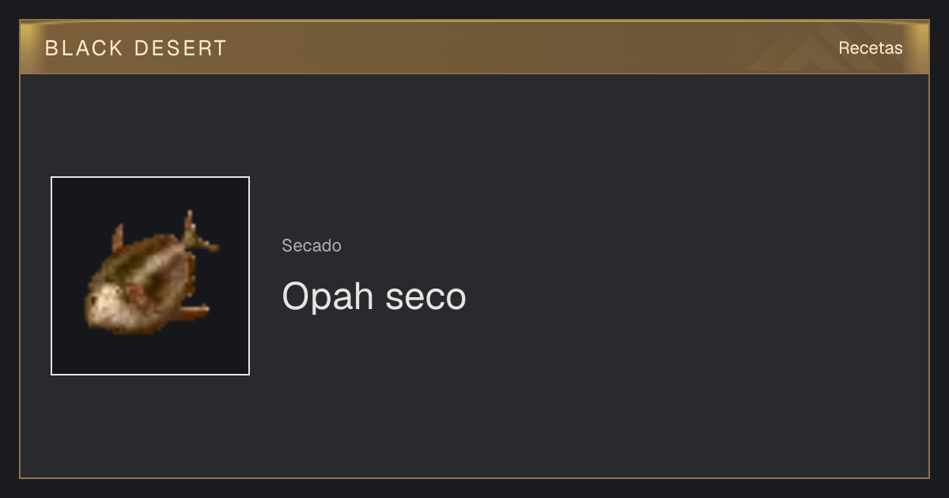Click the word BLACK in header logo
Screen dimensions: 949x498
[x=84, y=48]
